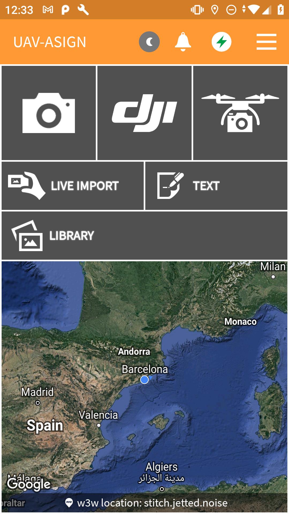Viewport: 289px width, 514px height.
Task: Tap the Valencia map label
Action: (x=98, y=415)
